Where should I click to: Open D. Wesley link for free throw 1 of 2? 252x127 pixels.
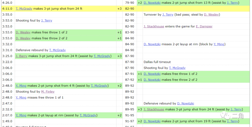[x=23, y=32]
